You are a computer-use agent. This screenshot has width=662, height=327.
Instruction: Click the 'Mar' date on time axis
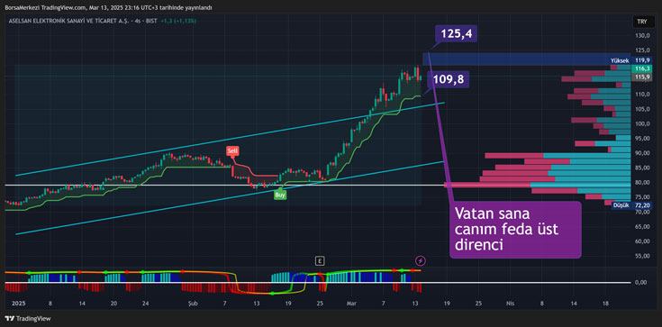[x=351, y=304]
